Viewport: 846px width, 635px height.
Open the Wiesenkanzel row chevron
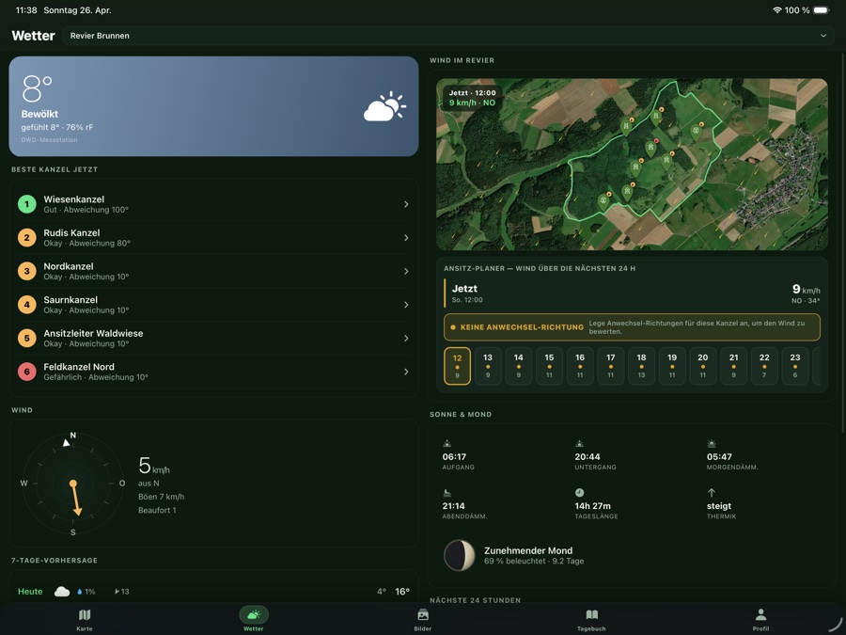coord(406,204)
